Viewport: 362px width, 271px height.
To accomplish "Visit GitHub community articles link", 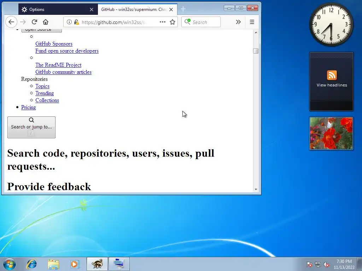I will pyautogui.click(x=64, y=72).
